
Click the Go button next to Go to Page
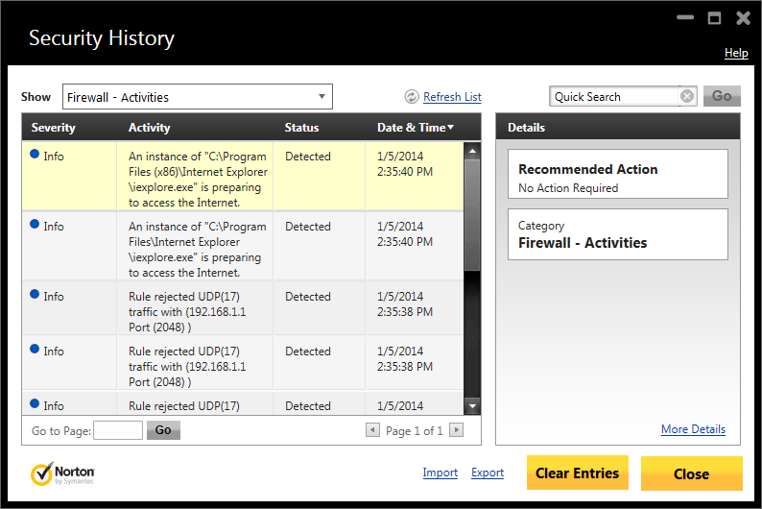(x=163, y=430)
